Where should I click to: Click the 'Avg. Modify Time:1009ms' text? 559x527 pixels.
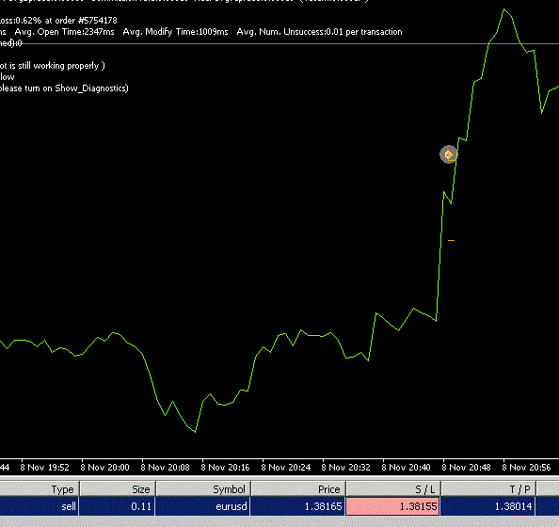175,32
